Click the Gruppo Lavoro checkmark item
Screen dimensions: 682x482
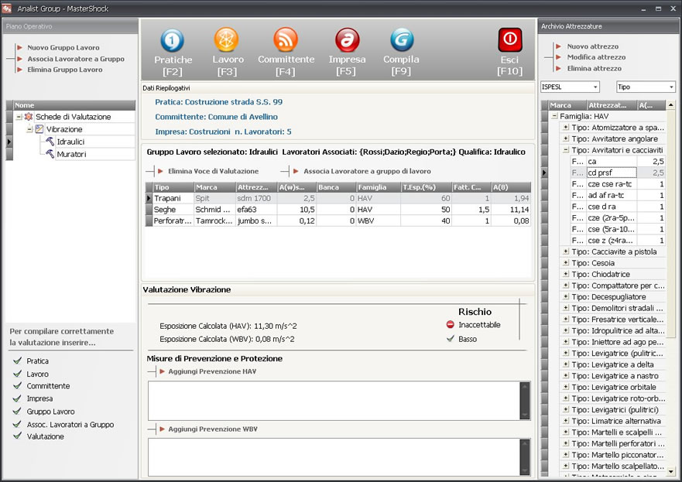point(17,412)
